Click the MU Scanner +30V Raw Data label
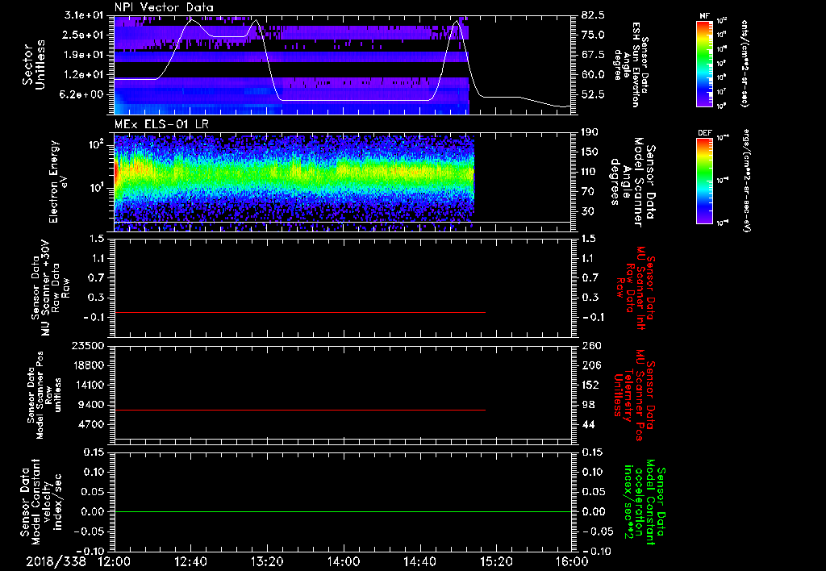Screen dimensions: 826x571 [51, 288]
